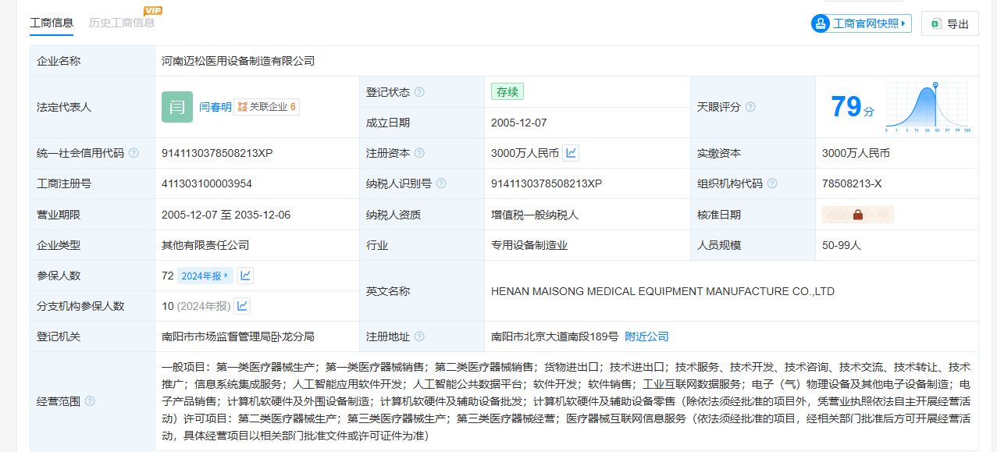Open trend chart icon for 分支机构参保人数
997x452 pixels.
click(x=242, y=306)
